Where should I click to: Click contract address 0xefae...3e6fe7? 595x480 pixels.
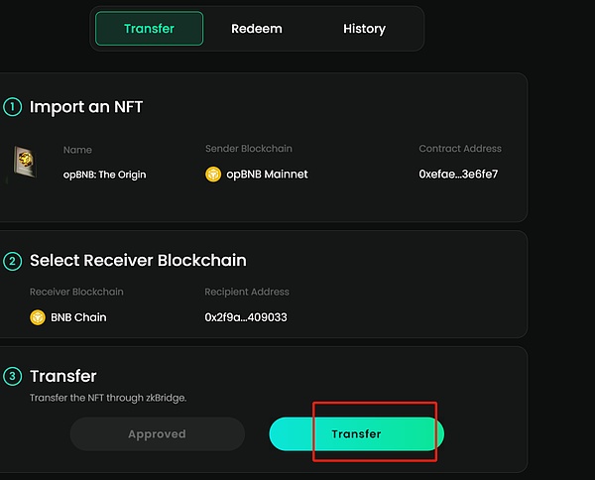point(458,175)
